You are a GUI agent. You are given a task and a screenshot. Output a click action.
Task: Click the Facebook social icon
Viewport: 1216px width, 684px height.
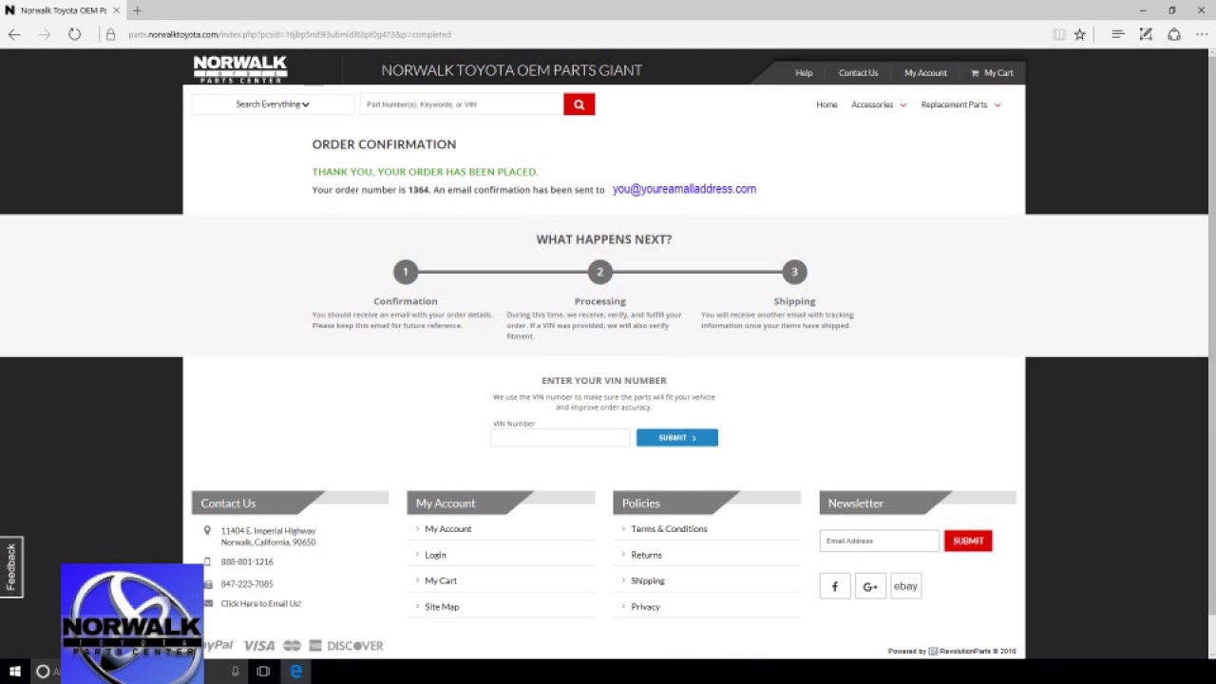835,586
